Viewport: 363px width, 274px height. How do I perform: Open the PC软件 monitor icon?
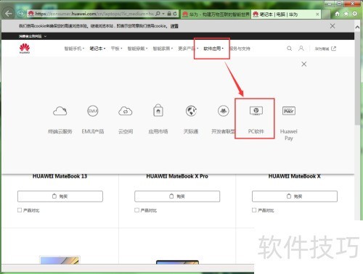[256, 111]
